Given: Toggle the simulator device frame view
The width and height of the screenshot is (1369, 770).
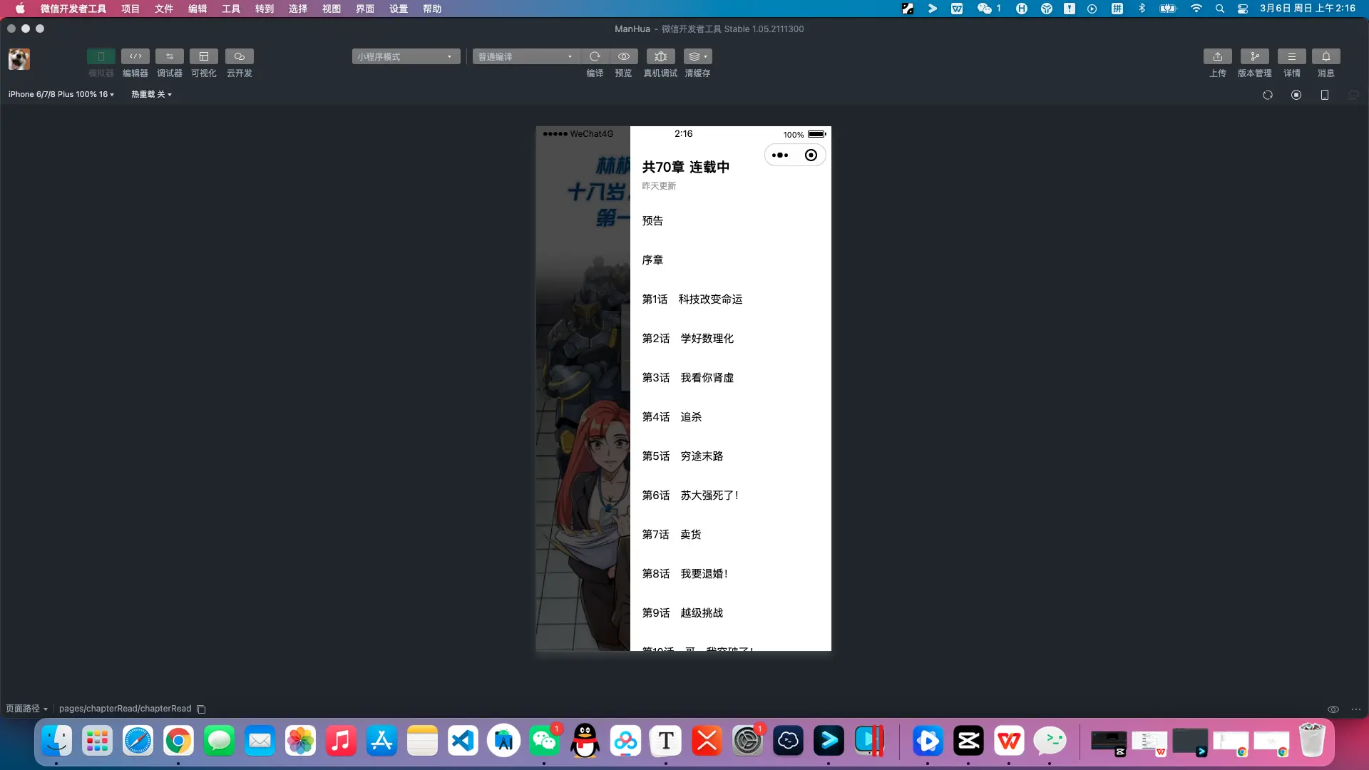Looking at the screenshot, I should coord(1325,94).
